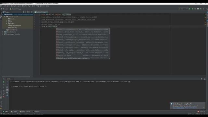
Task: Hide the Project tool window
Action: coord(32,12)
